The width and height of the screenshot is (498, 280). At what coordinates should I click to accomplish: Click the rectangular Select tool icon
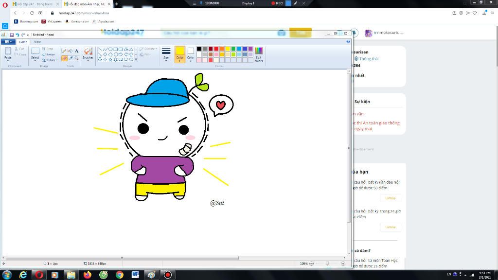(x=35, y=51)
